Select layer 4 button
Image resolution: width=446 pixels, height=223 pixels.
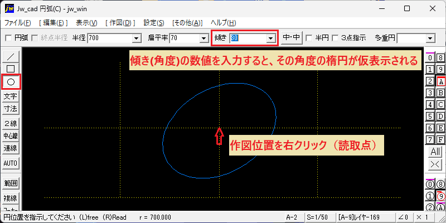[430, 105]
